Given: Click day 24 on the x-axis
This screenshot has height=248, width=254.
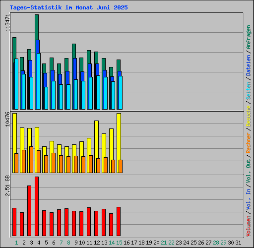Looking at the screenshot, I should click(x=186, y=243).
